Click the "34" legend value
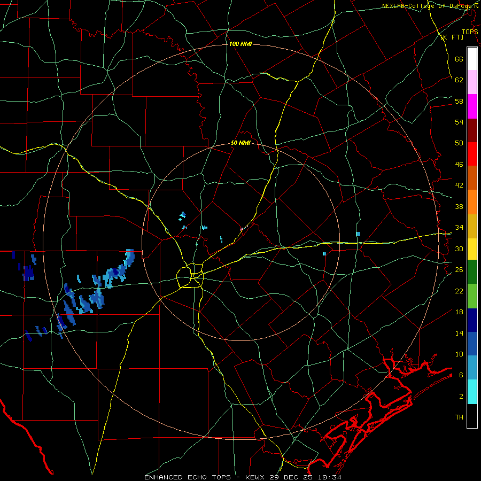The height and width of the screenshot is (481, 481). tap(459, 228)
